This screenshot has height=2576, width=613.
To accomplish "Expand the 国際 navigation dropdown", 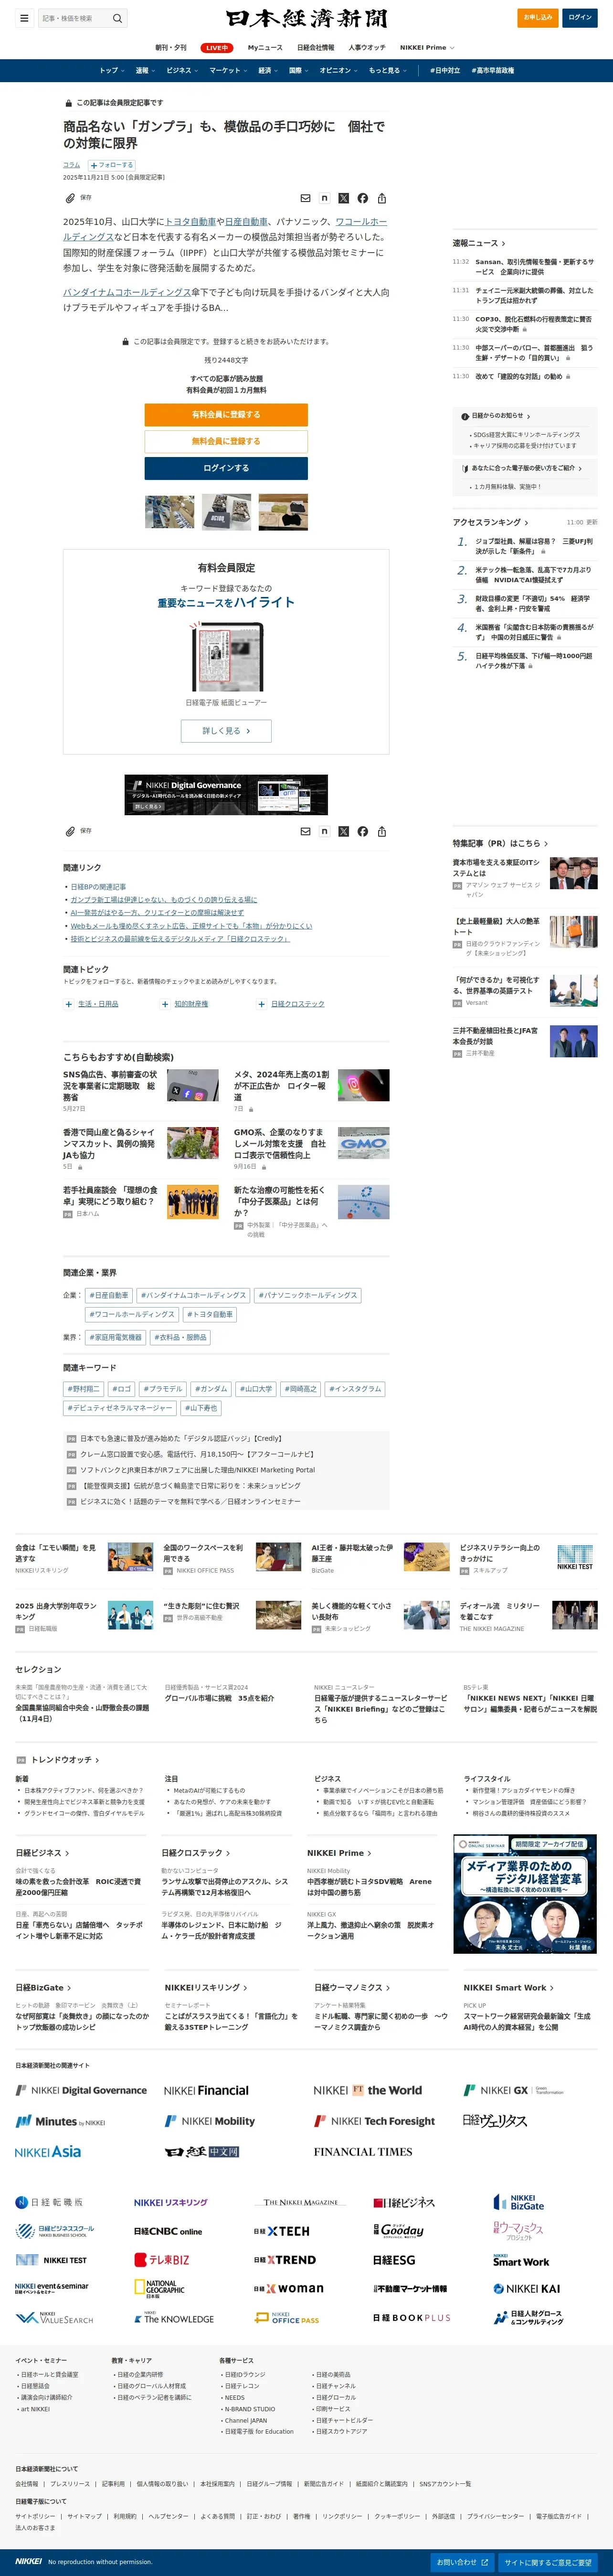I will (298, 71).
